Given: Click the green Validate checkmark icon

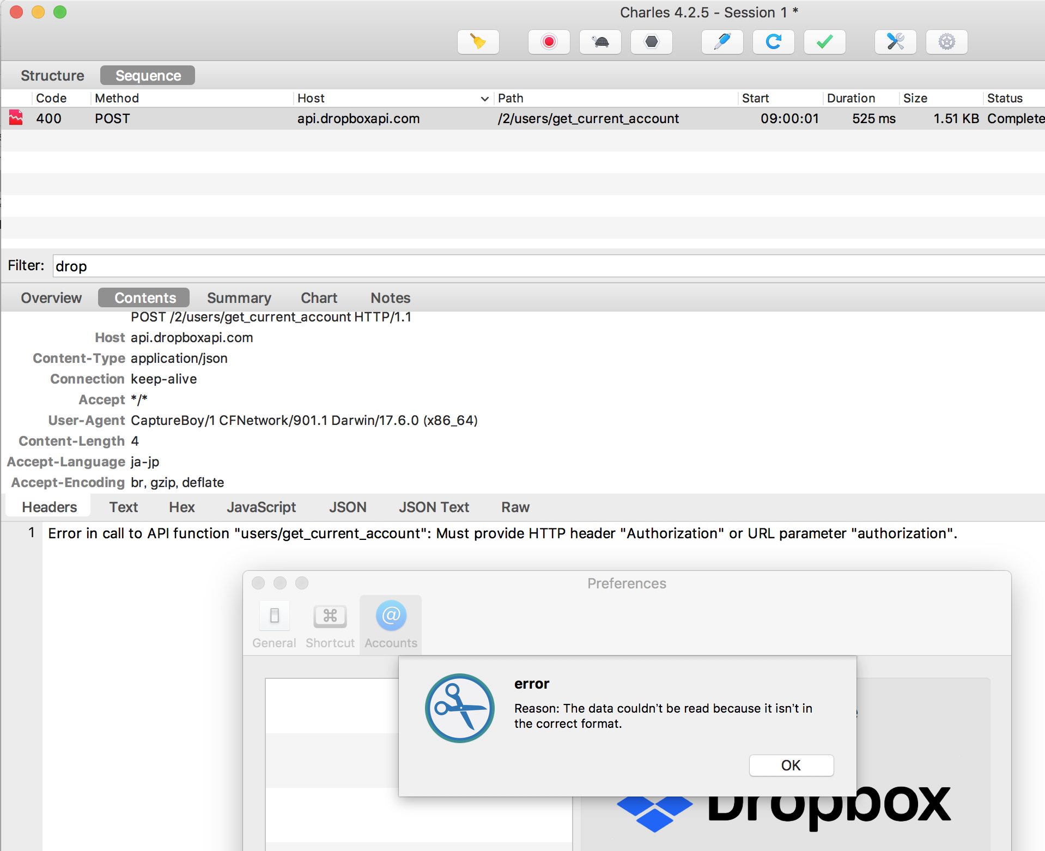Looking at the screenshot, I should 824,42.
